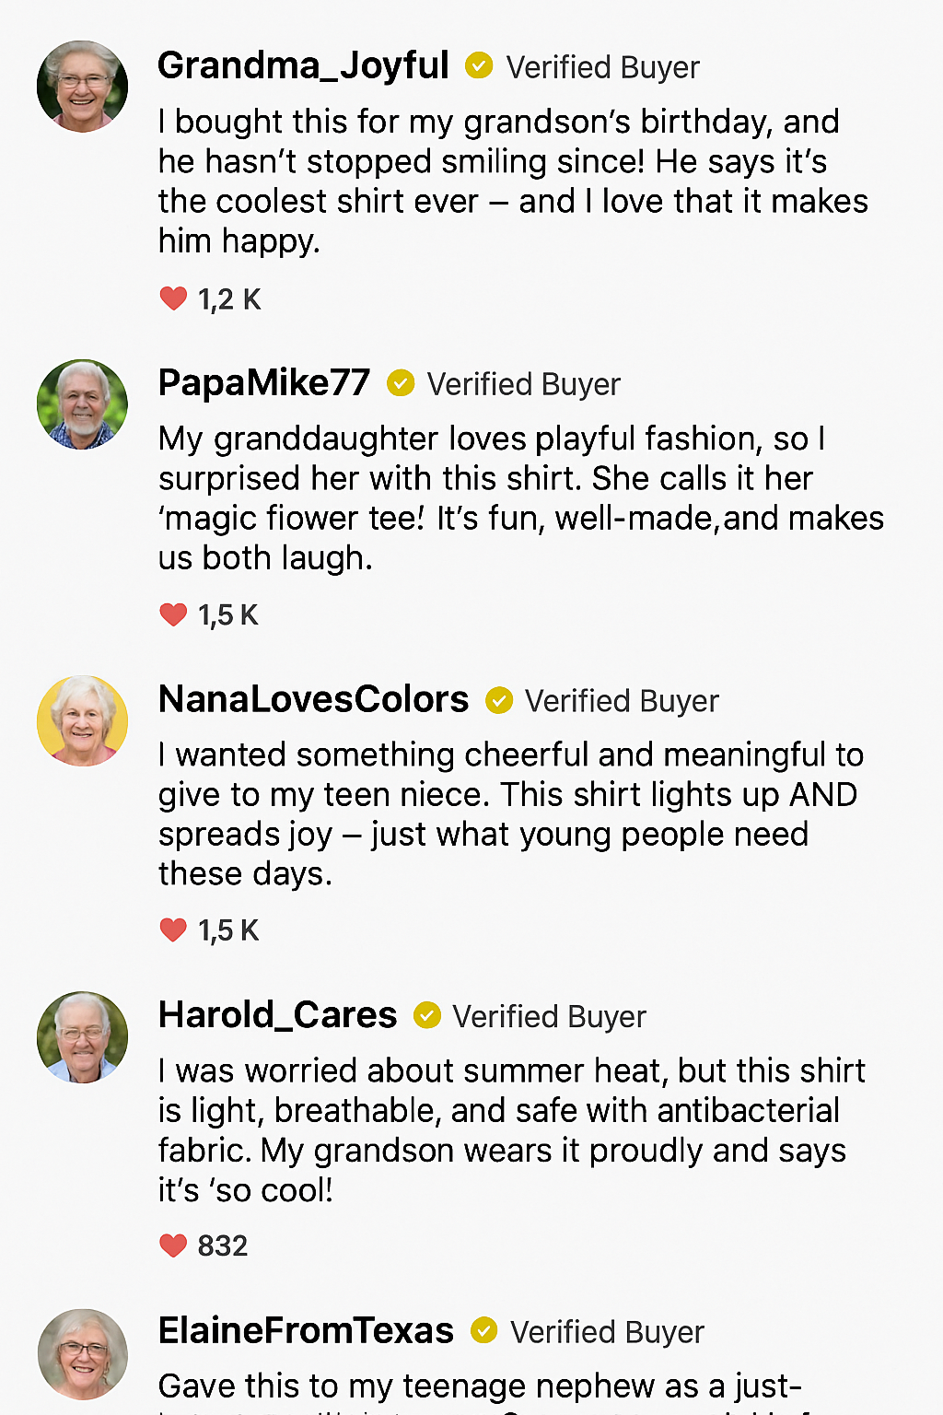
Task: Click Harold_Cares' avatar image
Action: point(83,1036)
